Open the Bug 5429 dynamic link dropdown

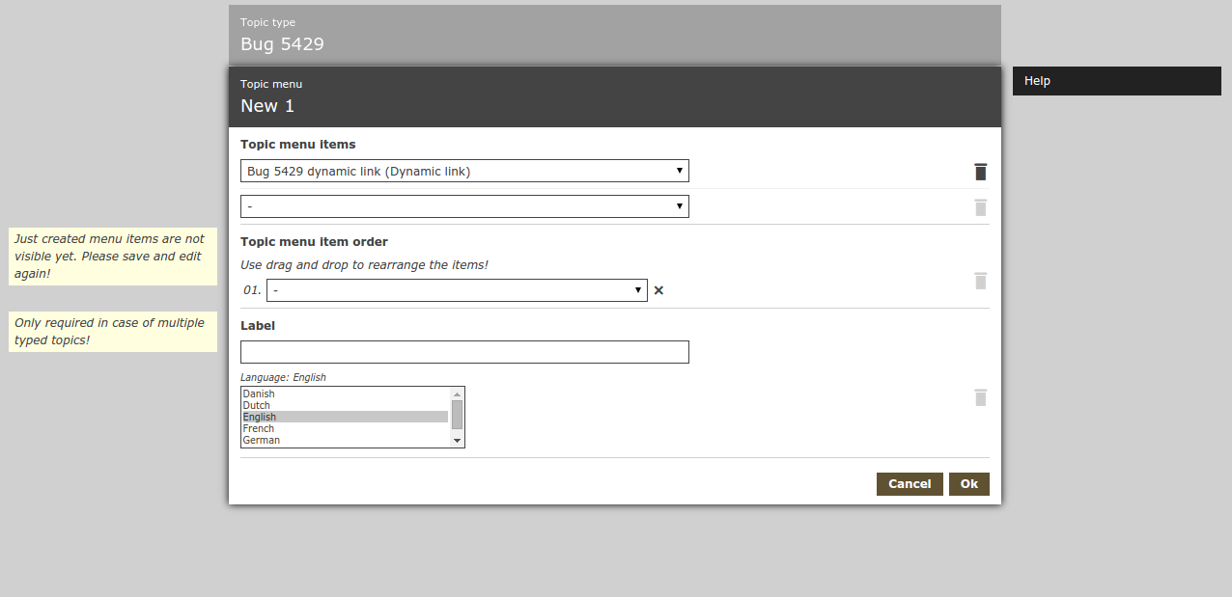tap(464, 172)
